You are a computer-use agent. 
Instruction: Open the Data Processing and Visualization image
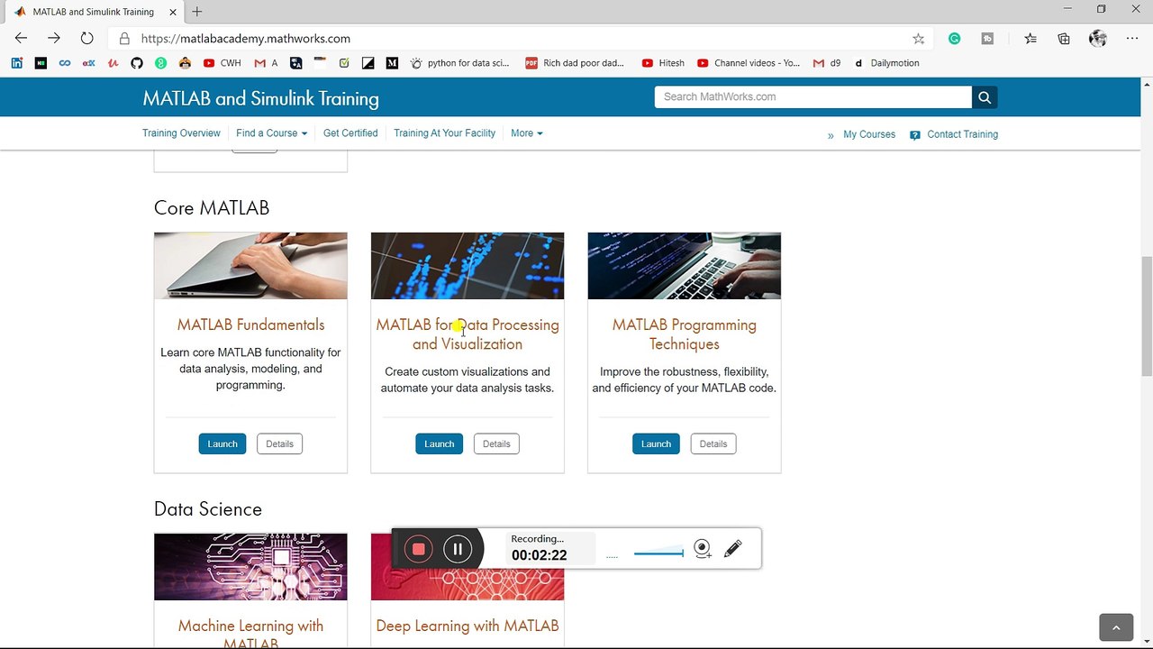468,266
